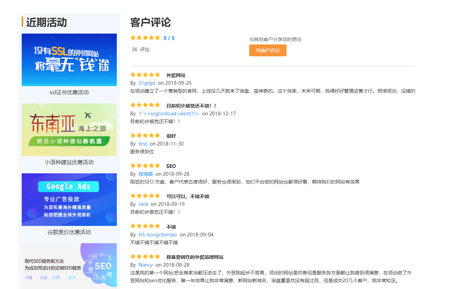Open the Jack reviewer link
Screen dimensions: 458x289
(x=143, y=204)
